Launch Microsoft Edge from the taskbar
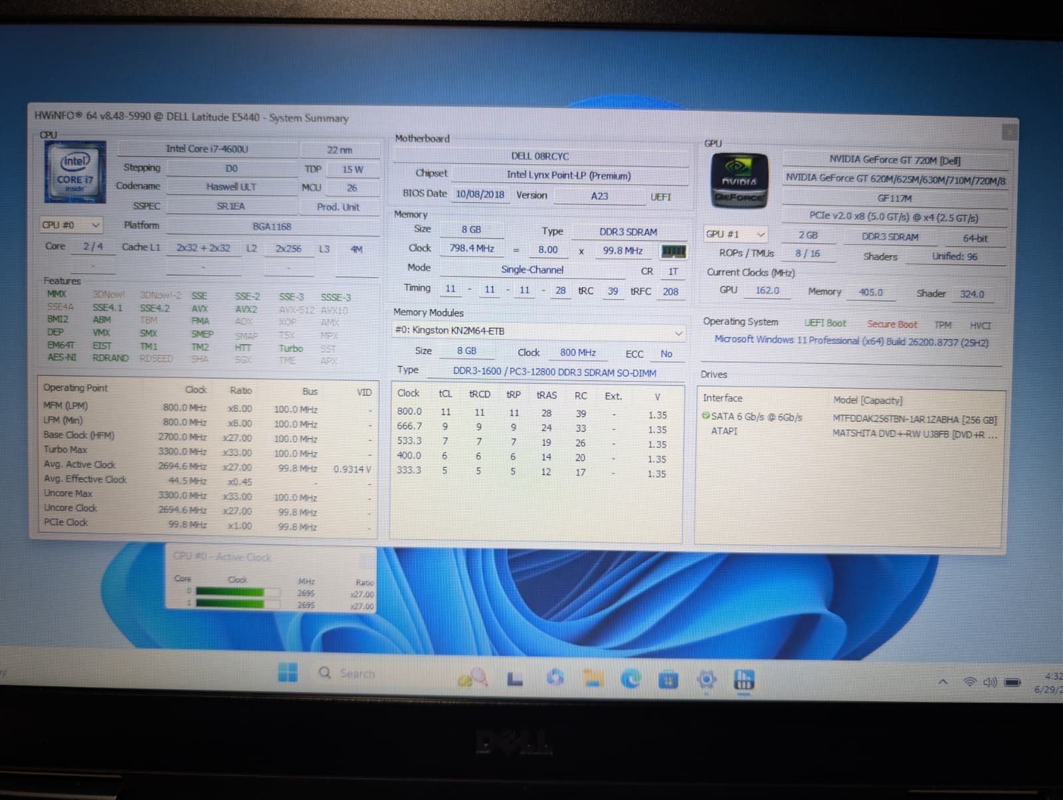The height and width of the screenshot is (800, 1063). pyautogui.click(x=630, y=678)
